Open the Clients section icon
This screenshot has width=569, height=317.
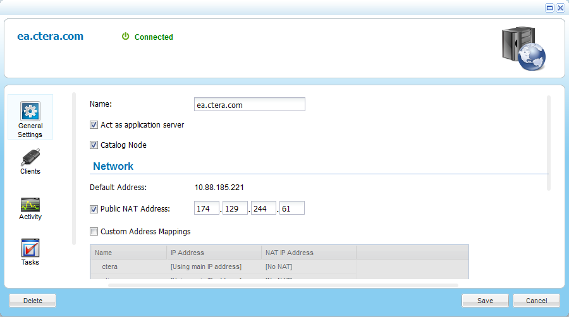[30, 157]
